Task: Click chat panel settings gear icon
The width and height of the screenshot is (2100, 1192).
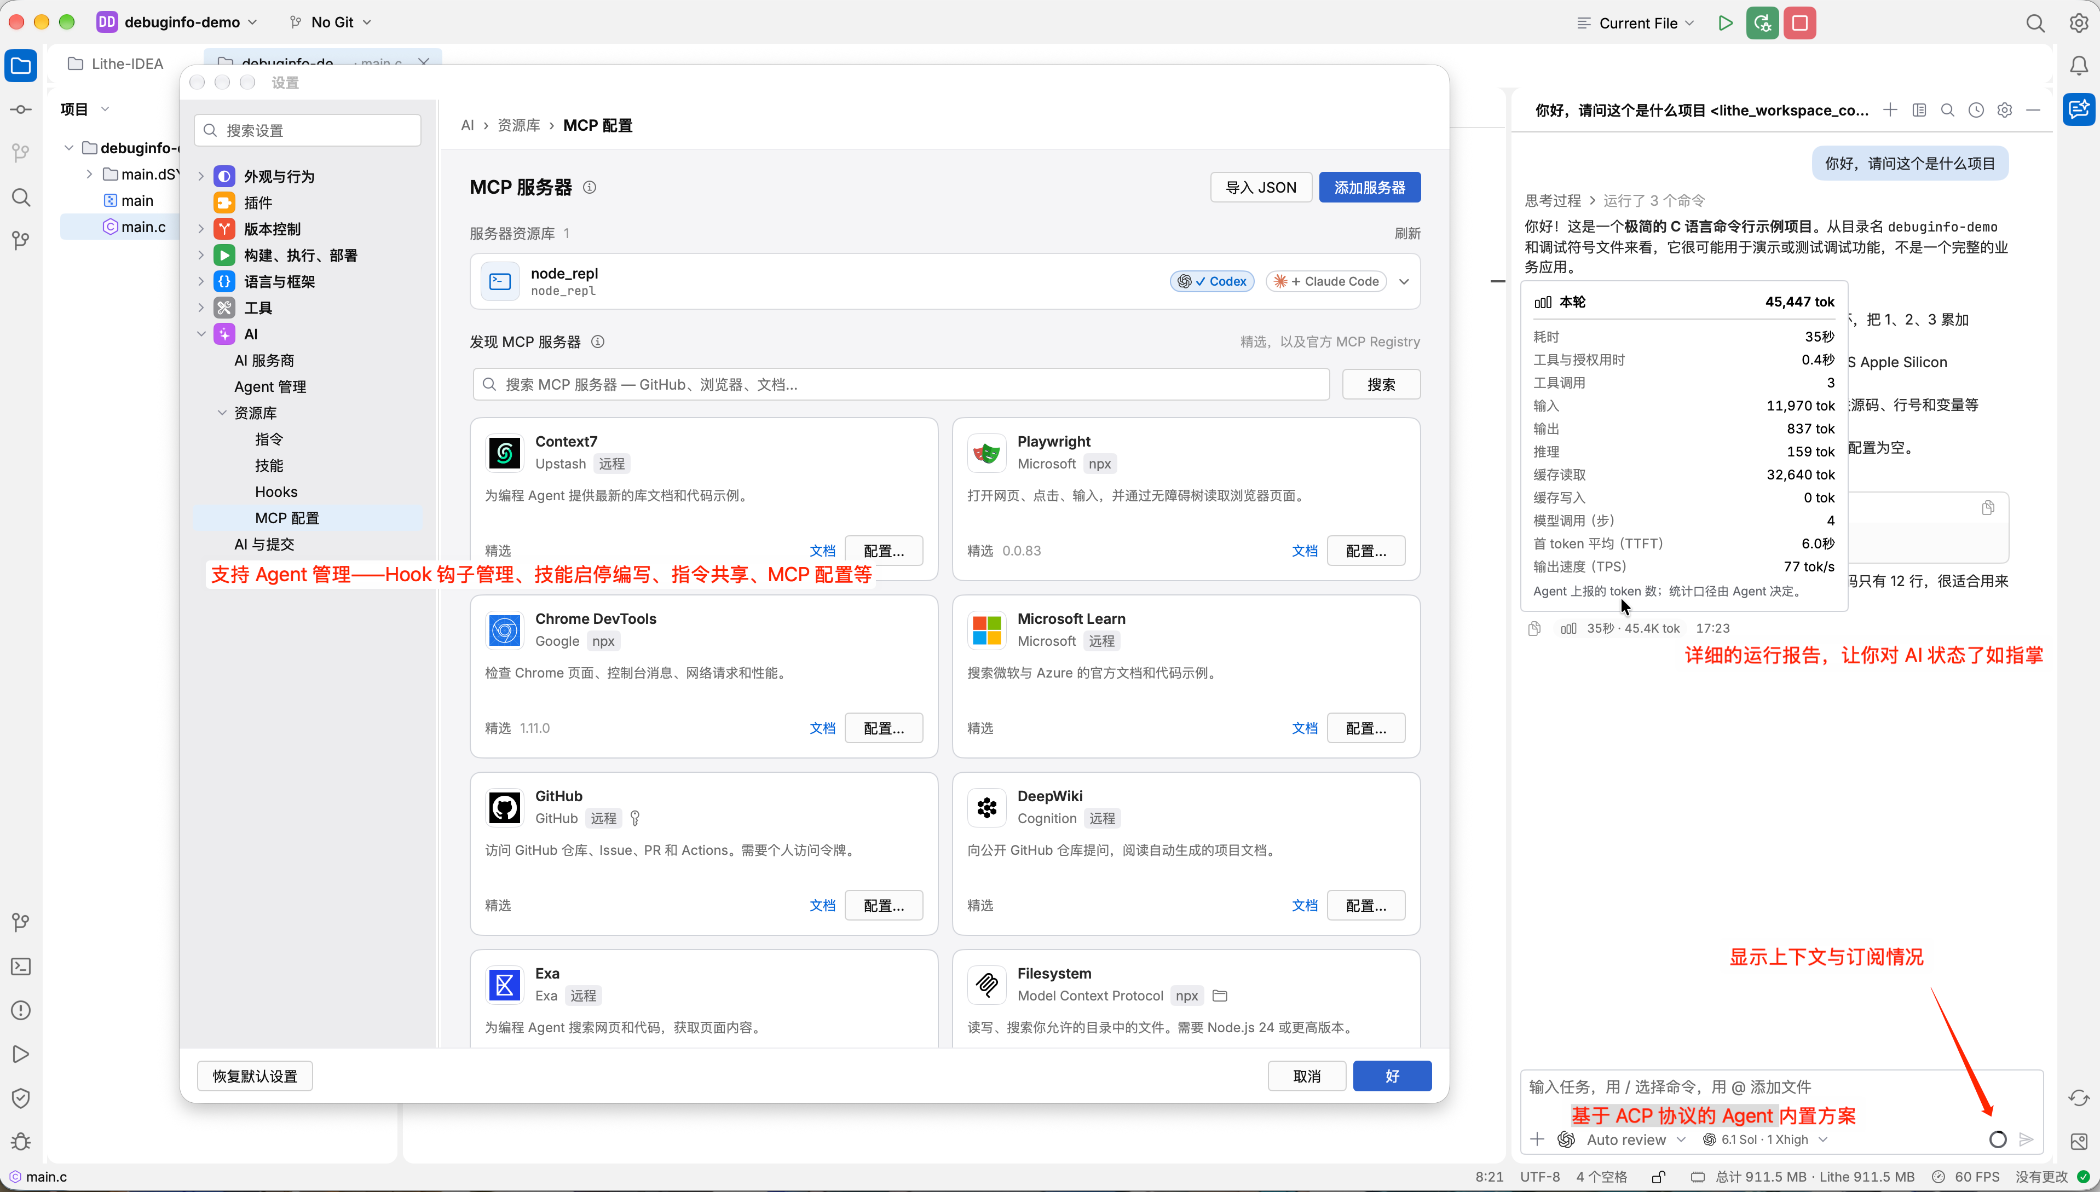Action: pos(2004,109)
